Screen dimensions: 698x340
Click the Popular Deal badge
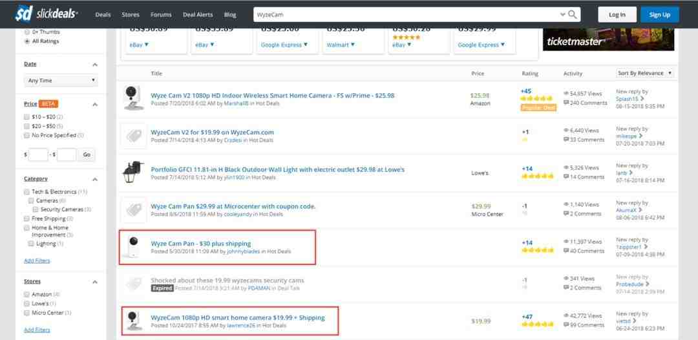click(x=538, y=108)
